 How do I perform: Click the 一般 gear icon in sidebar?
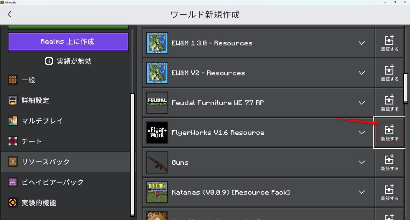pyautogui.click(x=12, y=80)
